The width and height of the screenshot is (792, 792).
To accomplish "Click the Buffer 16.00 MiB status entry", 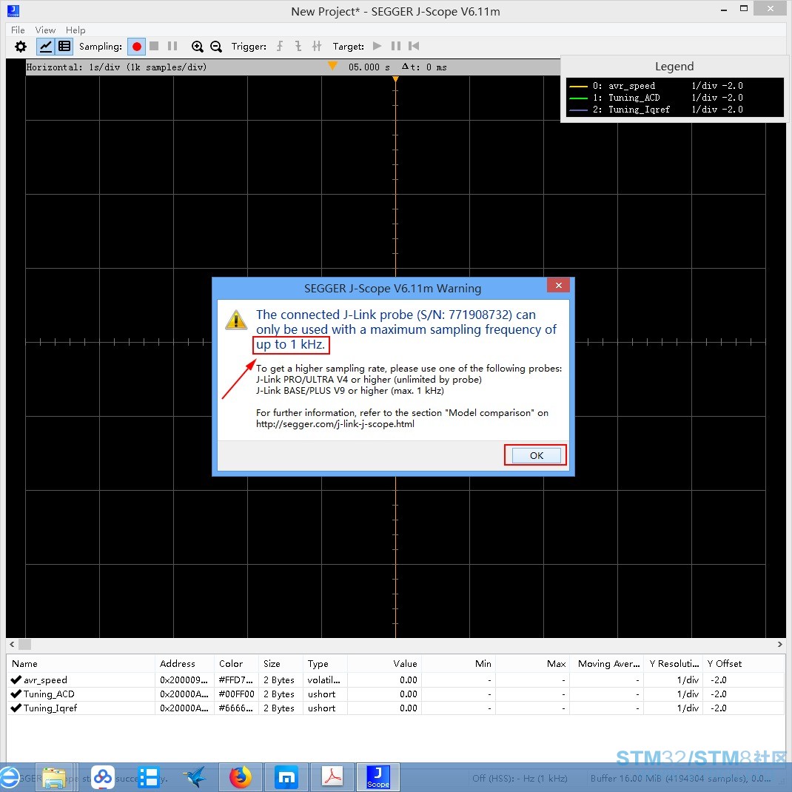I will coord(680,778).
